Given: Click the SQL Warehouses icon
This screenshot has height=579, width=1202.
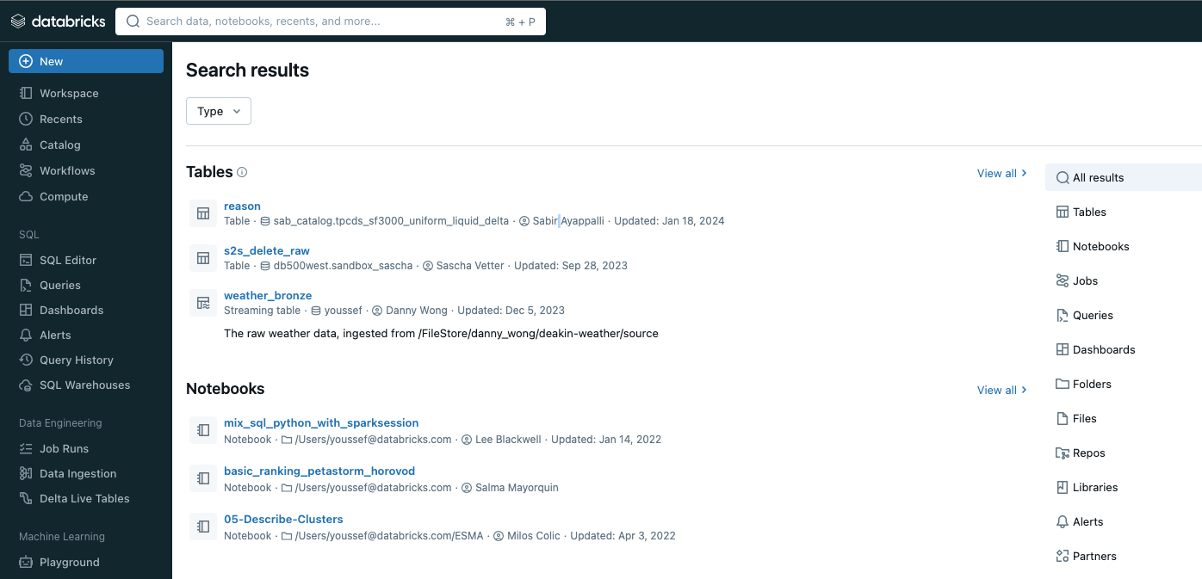Looking at the screenshot, I should tap(26, 385).
